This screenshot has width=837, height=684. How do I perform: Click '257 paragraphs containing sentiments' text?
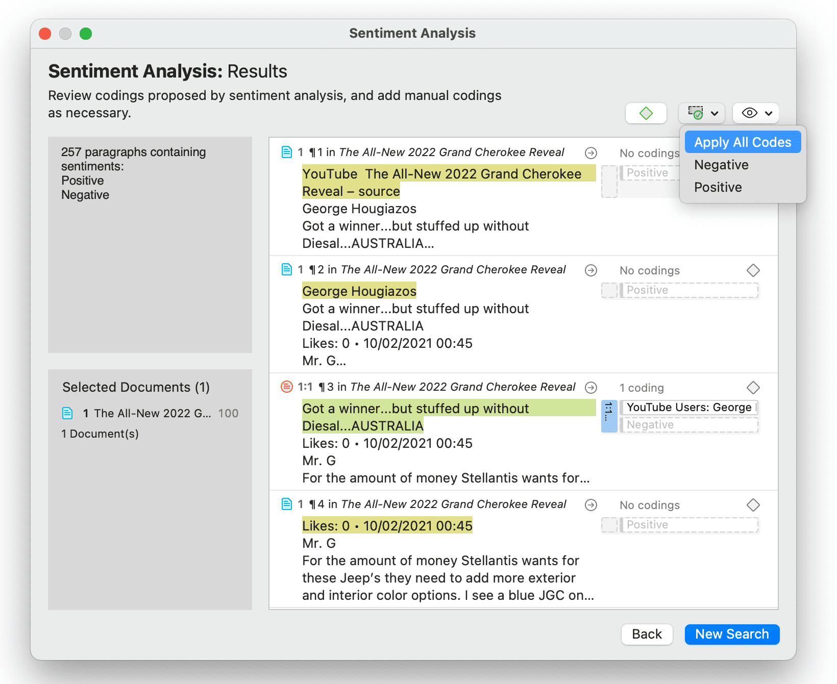coord(134,159)
